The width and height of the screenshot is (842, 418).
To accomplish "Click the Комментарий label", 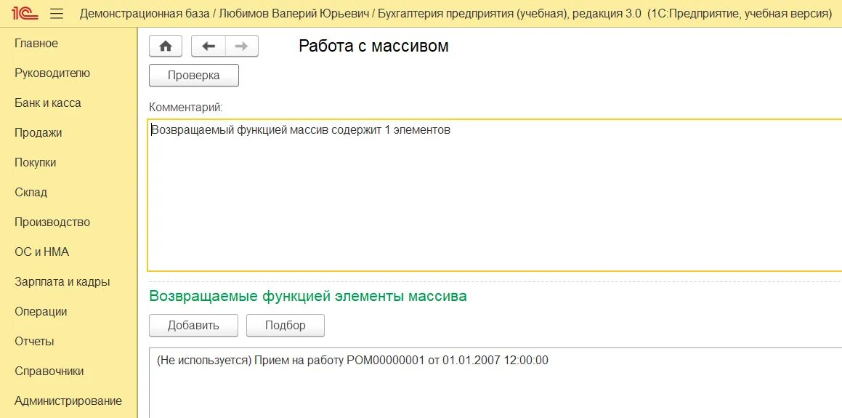I will 186,107.
